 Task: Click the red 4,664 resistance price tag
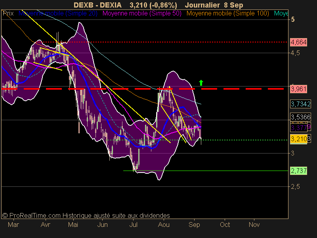click(x=299, y=42)
